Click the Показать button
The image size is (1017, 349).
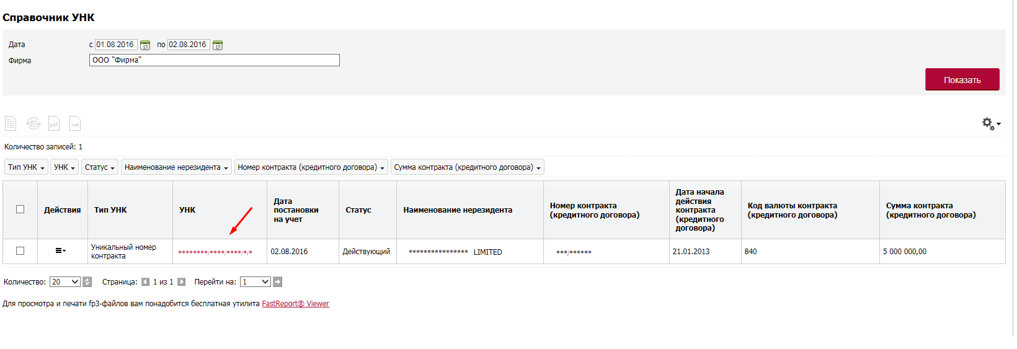click(x=962, y=79)
